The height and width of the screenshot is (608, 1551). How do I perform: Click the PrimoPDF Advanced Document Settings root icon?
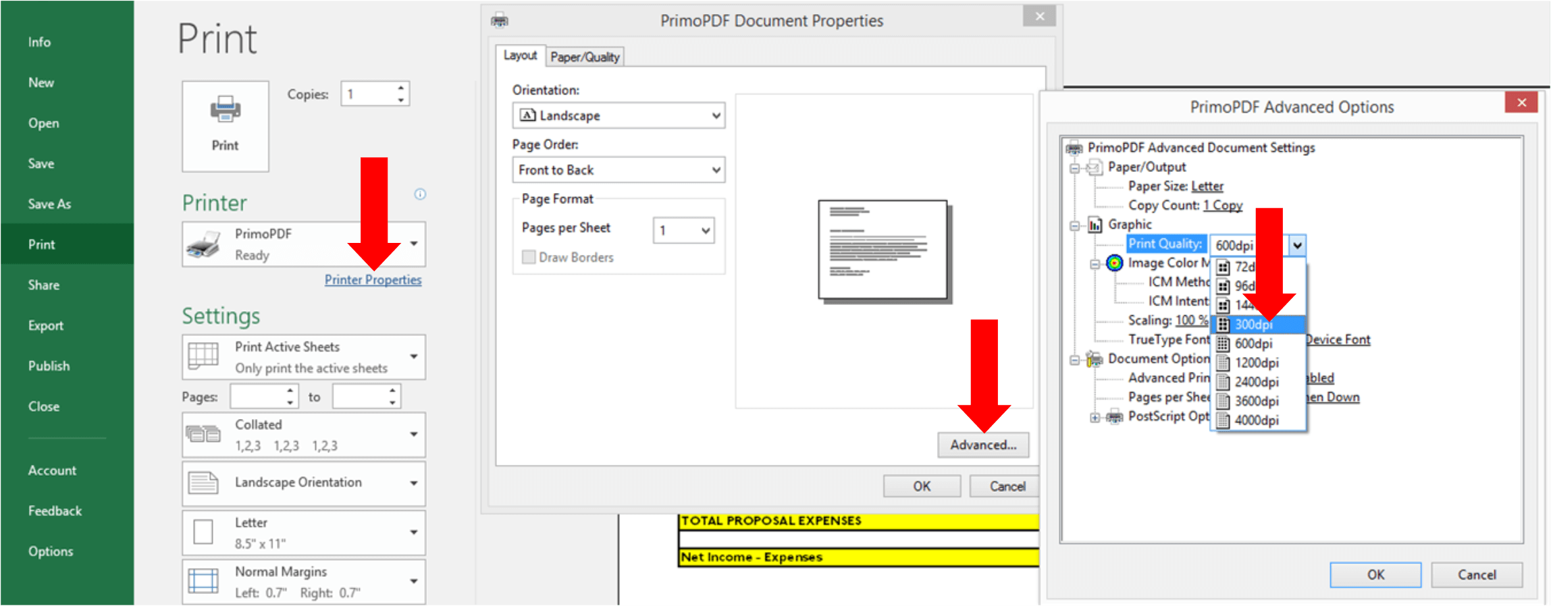pos(1074,148)
